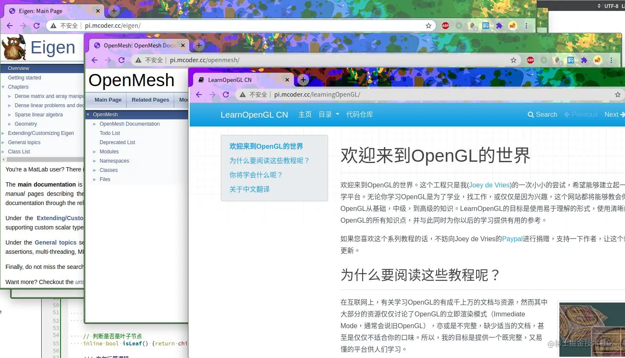This screenshot has height=358, width=625.
Task: Open a new tab in the LearnOpenGL window
Action: (x=303, y=80)
